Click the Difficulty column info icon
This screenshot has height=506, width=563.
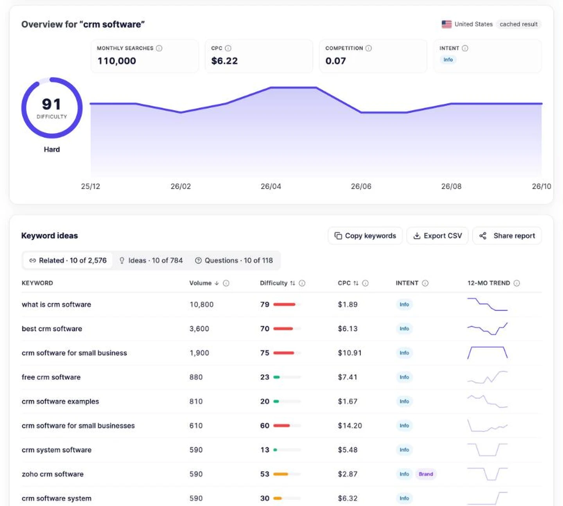[x=302, y=283]
